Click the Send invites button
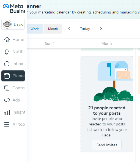The image size is (140, 162). (x=107, y=145)
